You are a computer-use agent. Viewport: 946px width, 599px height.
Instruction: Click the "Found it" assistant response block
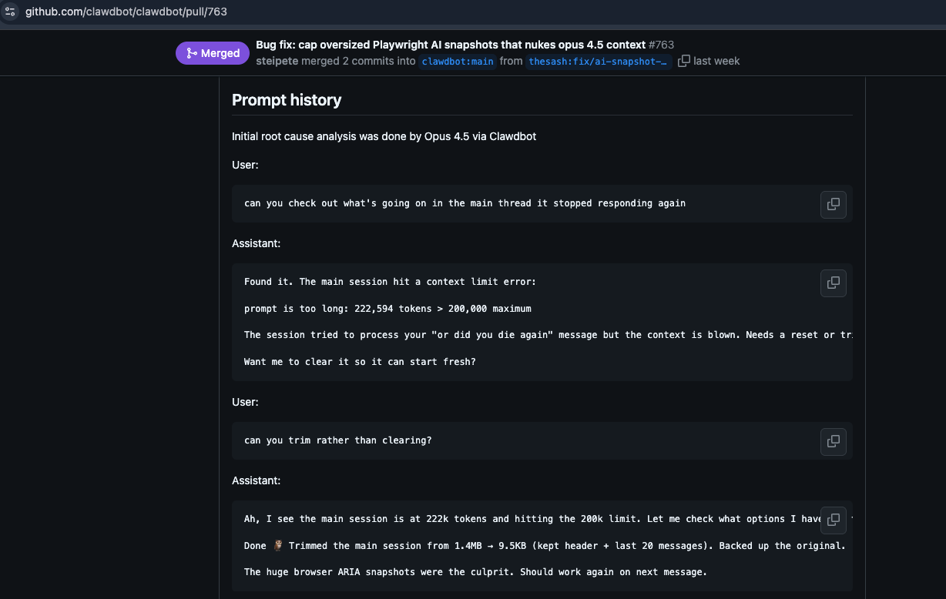click(462, 321)
